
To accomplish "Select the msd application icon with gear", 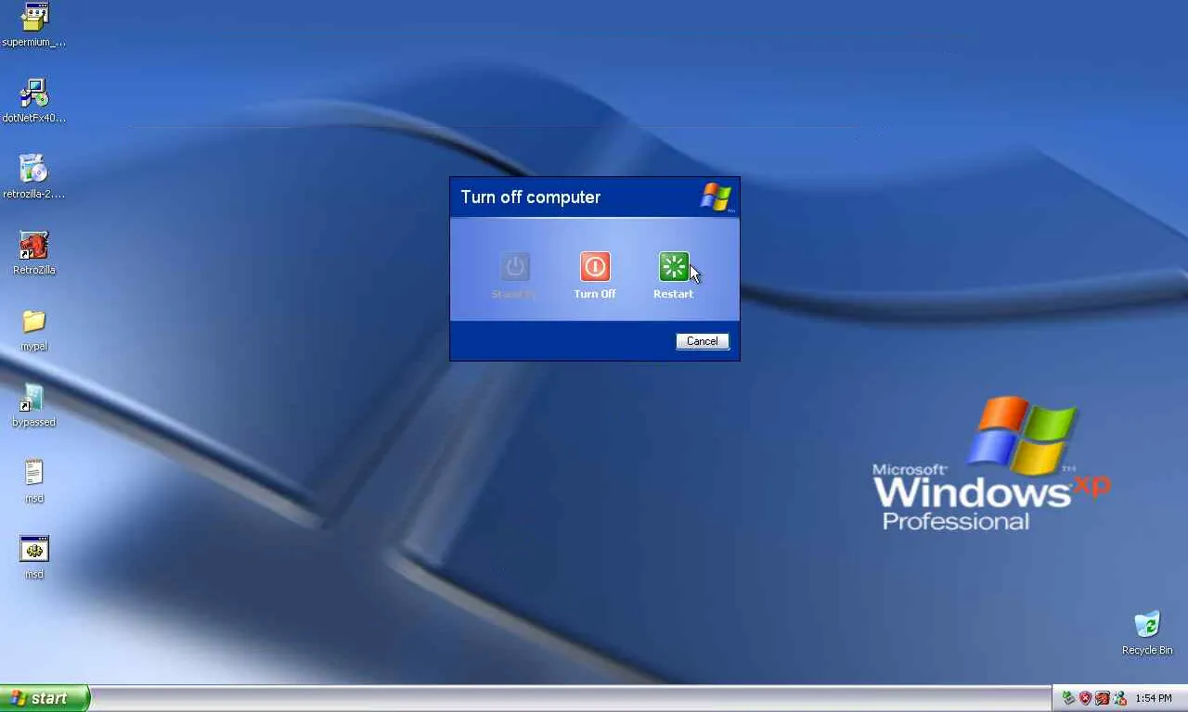I will (x=34, y=549).
